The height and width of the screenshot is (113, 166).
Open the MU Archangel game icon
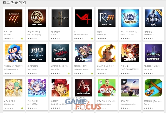point(37,53)
